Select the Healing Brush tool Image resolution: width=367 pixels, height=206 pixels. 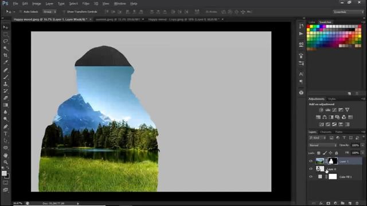[x=6, y=70]
